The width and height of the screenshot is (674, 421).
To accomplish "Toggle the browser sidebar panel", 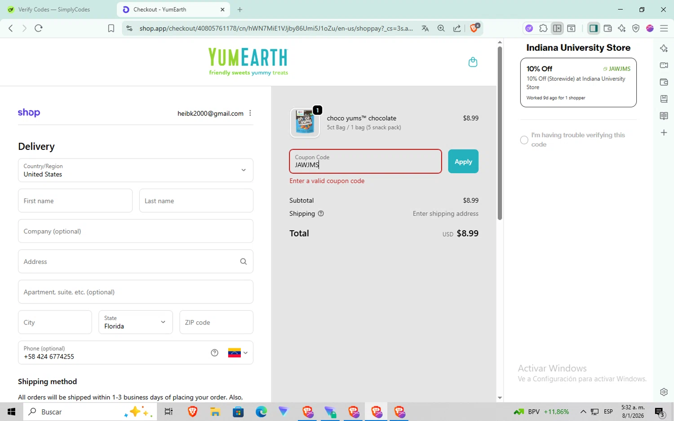I will (594, 28).
